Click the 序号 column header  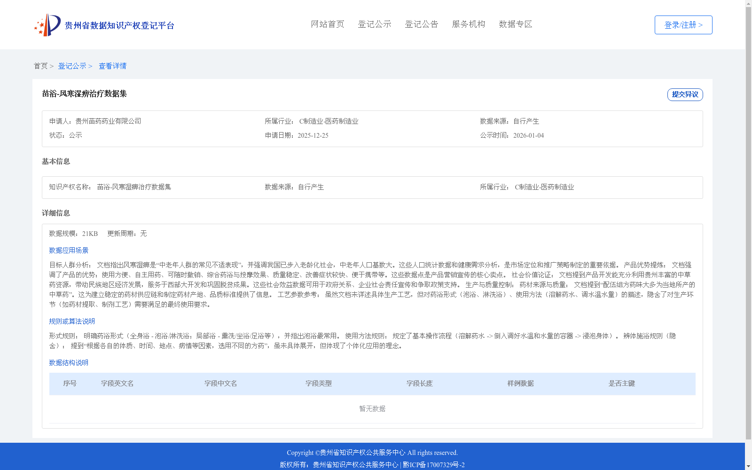click(70, 384)
